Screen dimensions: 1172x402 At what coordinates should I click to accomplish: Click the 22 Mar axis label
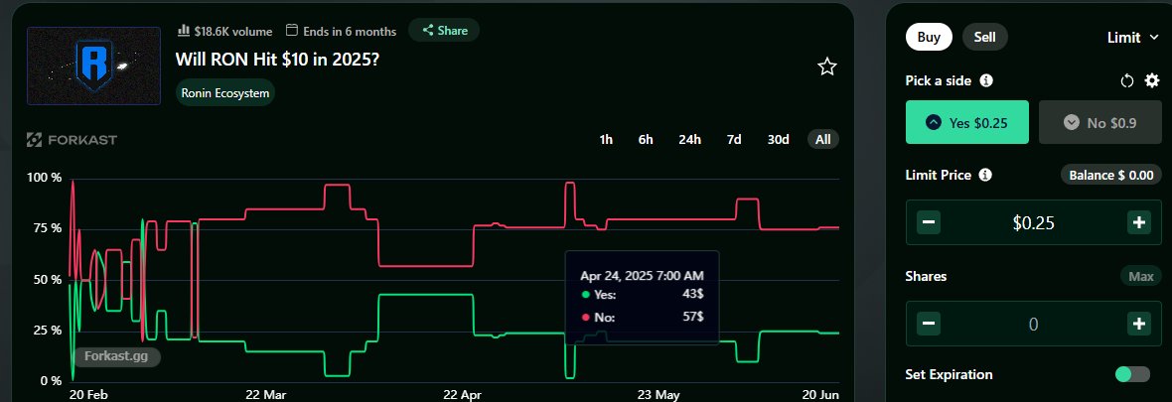(265, 394)
